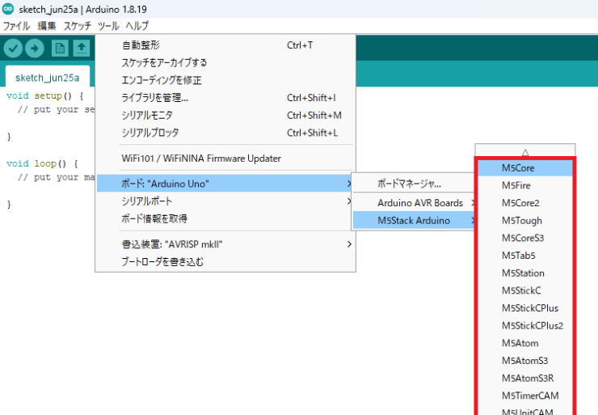Select エンコーディングを修正 menu entry

(x=225, y=80)
